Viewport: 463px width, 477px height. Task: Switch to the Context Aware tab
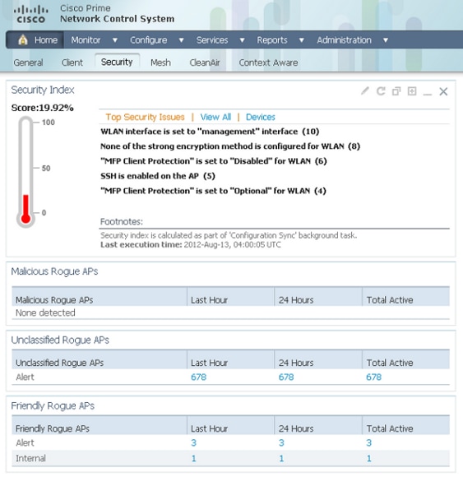click(268, 63)
